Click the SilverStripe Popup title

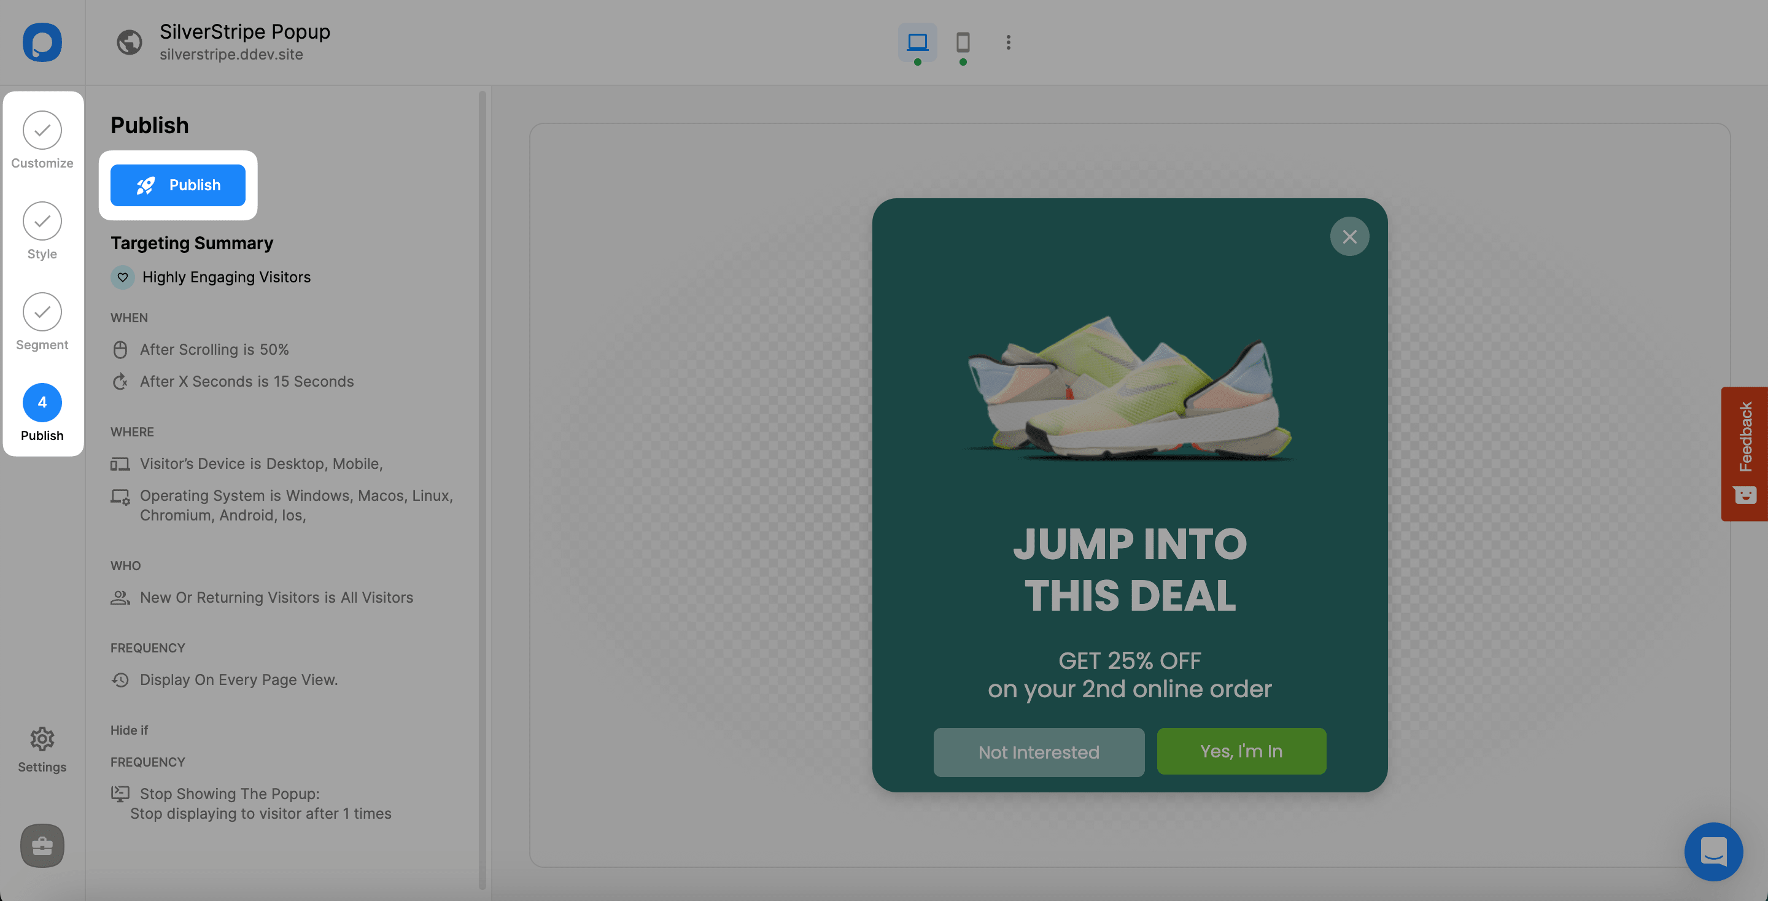coord(245,31)
